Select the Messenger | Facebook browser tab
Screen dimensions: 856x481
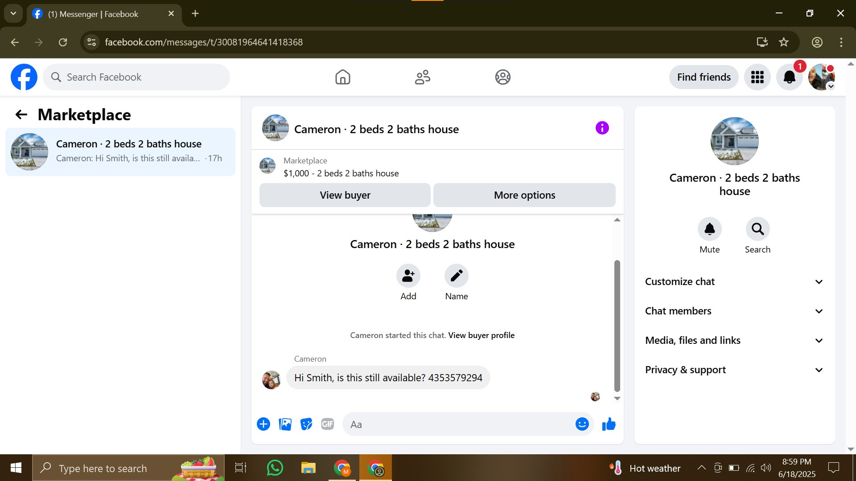tap(104, 14)
